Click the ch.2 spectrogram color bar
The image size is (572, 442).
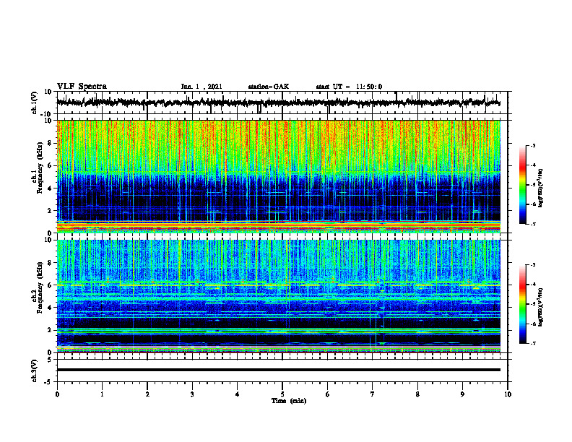[x=522, y=304]
